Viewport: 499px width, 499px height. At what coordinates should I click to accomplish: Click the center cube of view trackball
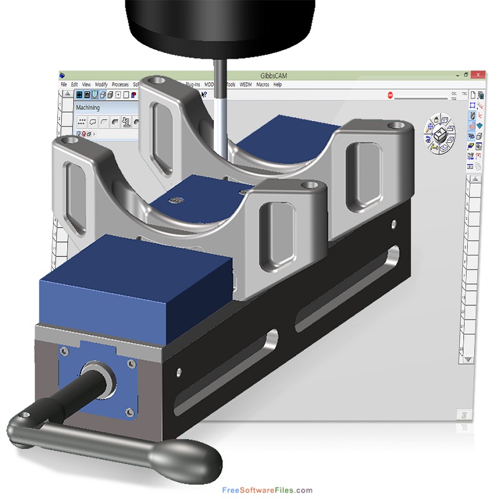[441, 133]
